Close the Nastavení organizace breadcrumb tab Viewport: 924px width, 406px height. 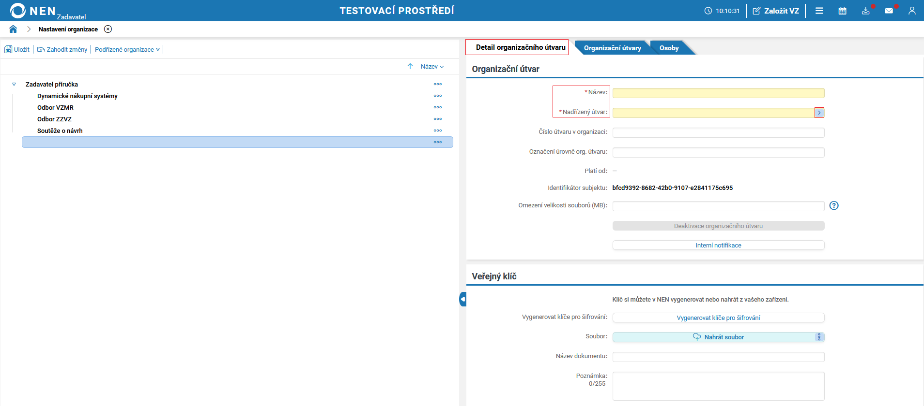coord(108,29)
